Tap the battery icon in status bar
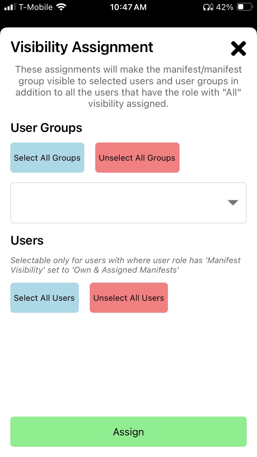Screen dimensions: 257x457 tap(245, 7)
